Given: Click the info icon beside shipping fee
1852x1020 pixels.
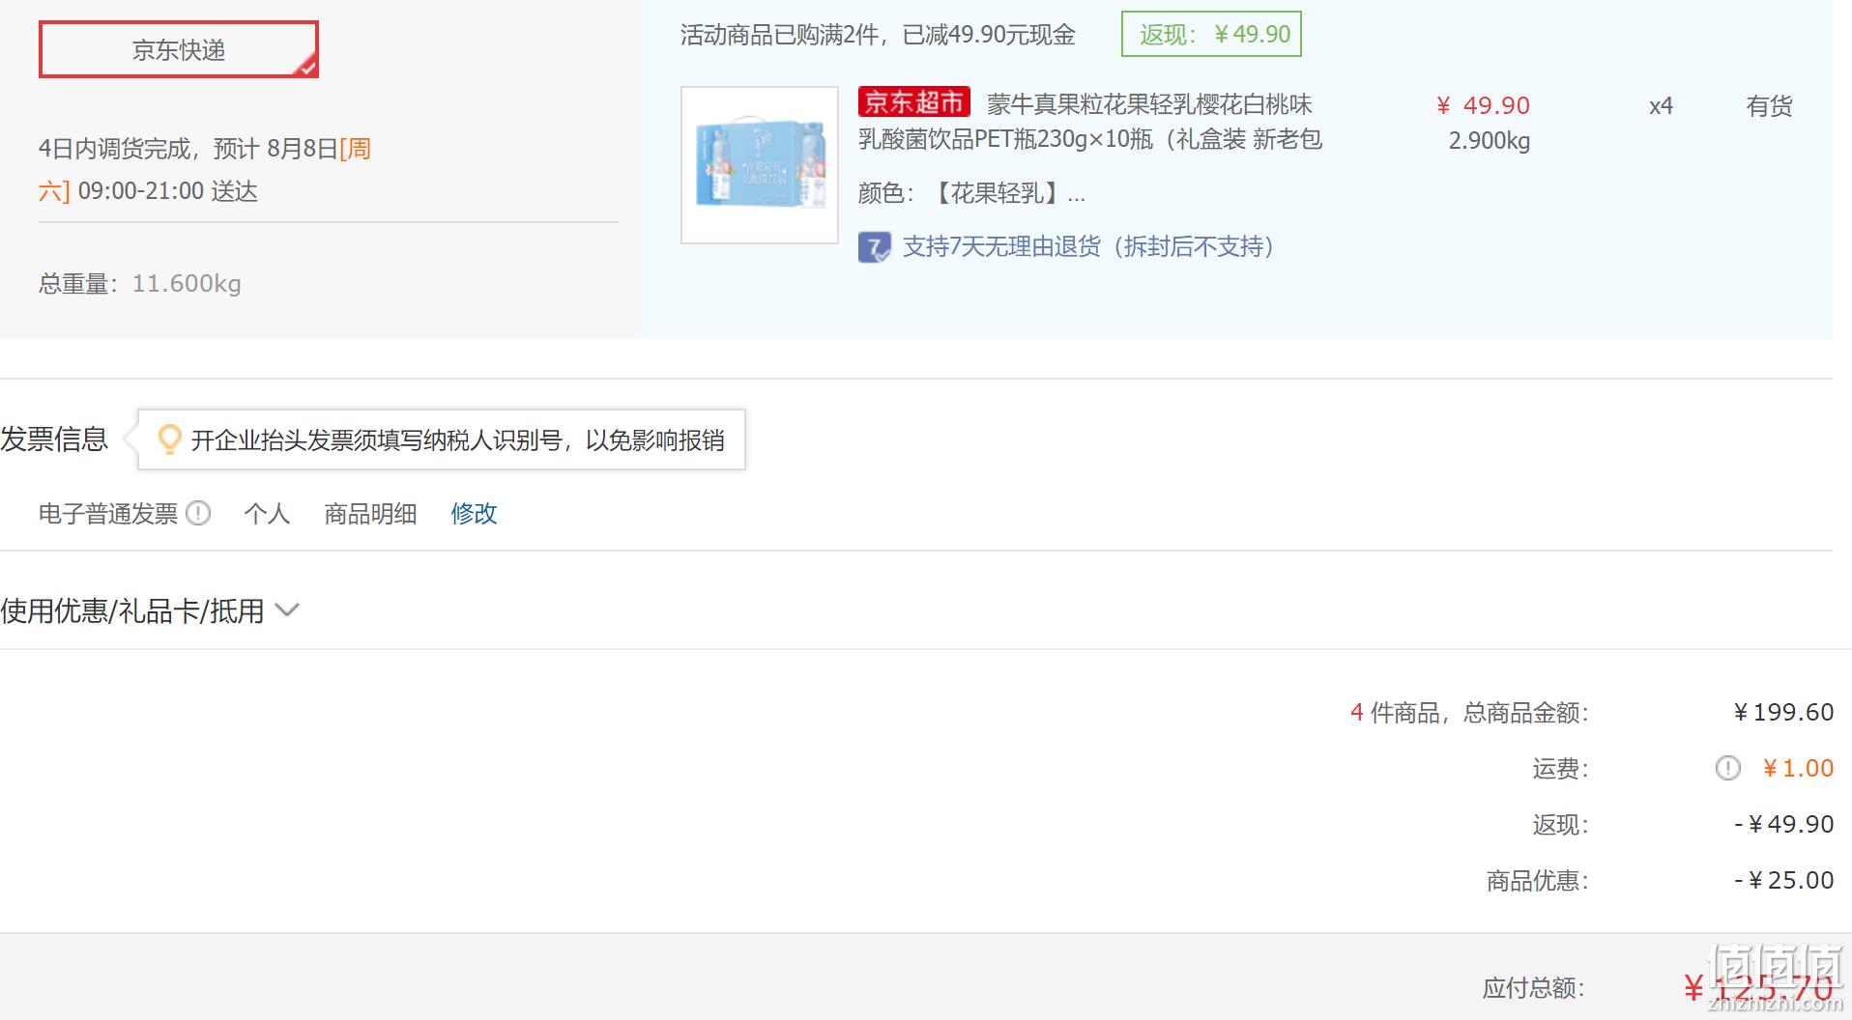Looking at the screenshot, I should 1727,768.
